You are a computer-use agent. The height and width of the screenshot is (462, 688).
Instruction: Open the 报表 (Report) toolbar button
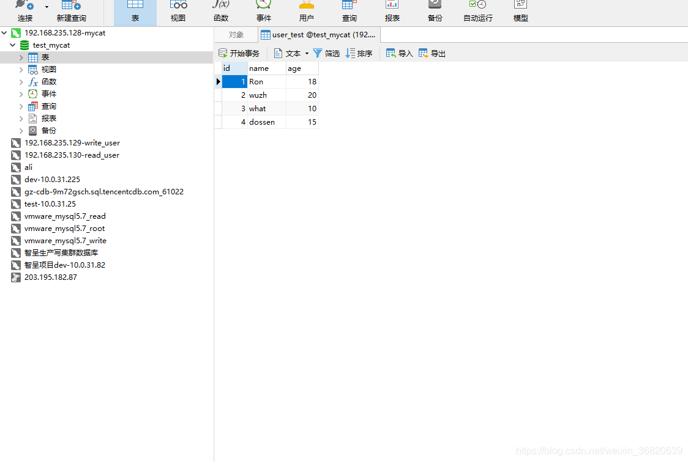392,12
